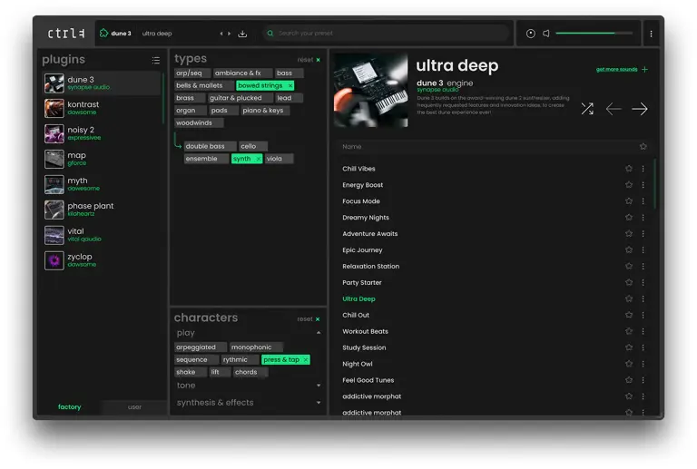Remove the synth subtype filter via x

[259, 159]
